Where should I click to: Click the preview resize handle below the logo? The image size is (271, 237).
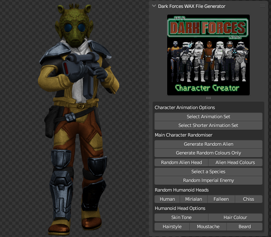pyautogui.click(x=208, y=98)
